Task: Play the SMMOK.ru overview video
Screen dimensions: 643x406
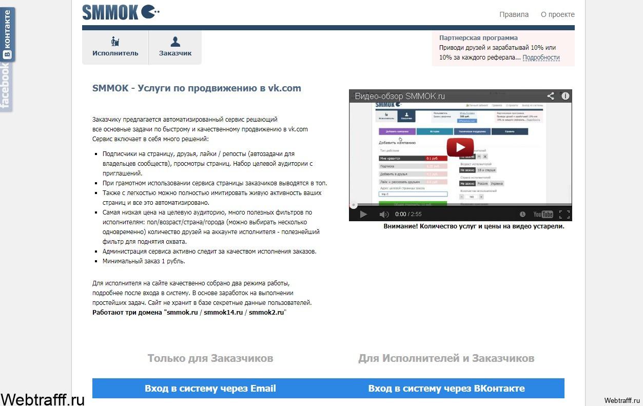Action: (x=460, y=147)
